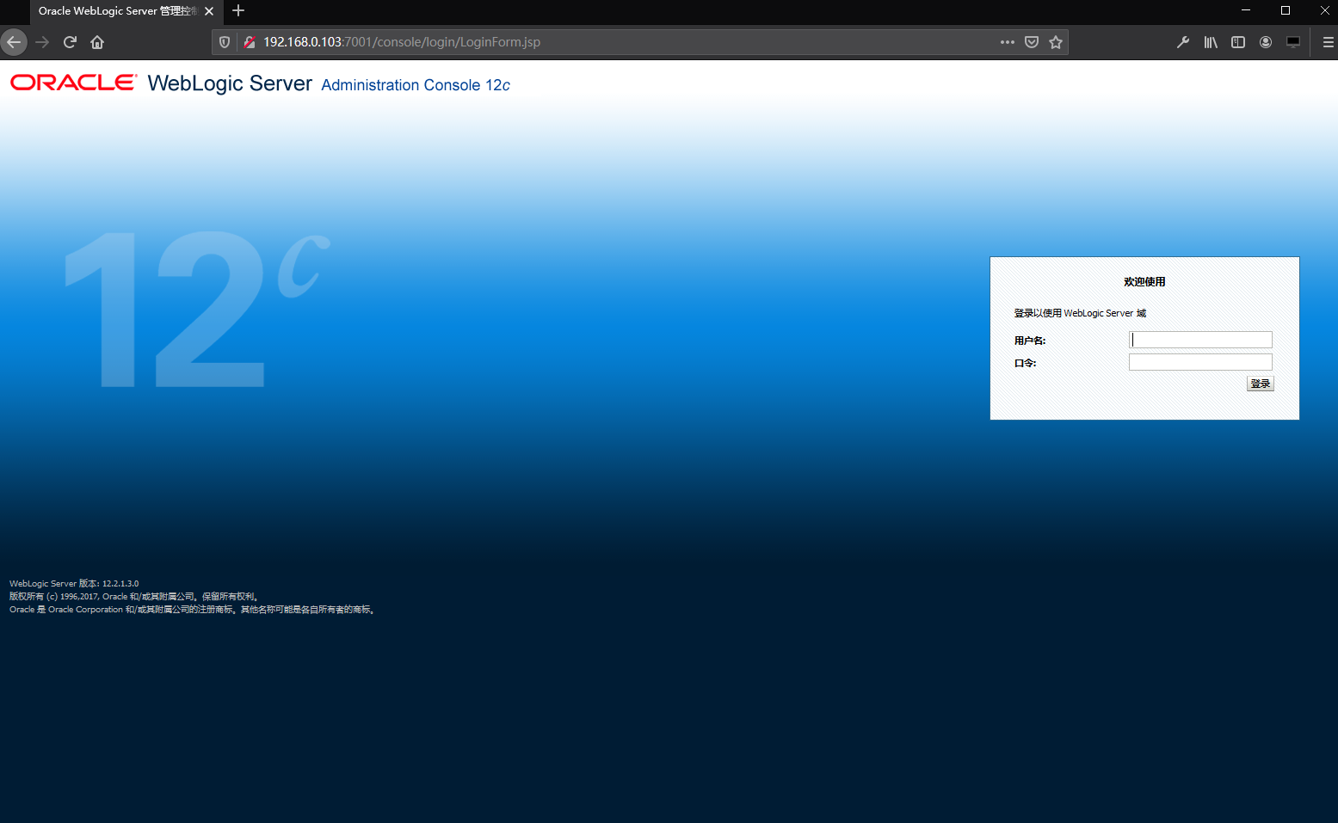Click the 登录 login button
The width and height of the screenshot is (1338, 823).
click(x=1260, y=384)
